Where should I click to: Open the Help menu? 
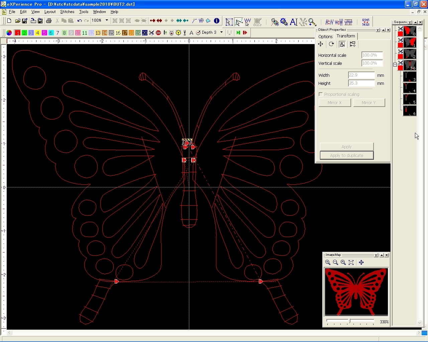point(114,12)
